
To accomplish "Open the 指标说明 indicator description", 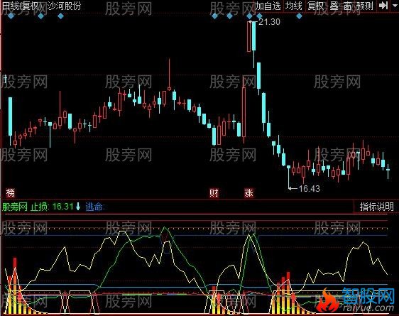I will click(376, 207).
